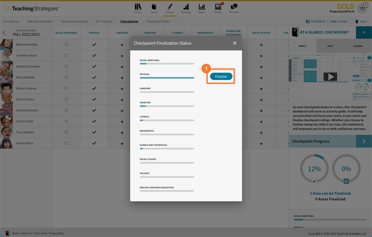Toggle the finalized areas checkbox under 0%

[346, 181]
